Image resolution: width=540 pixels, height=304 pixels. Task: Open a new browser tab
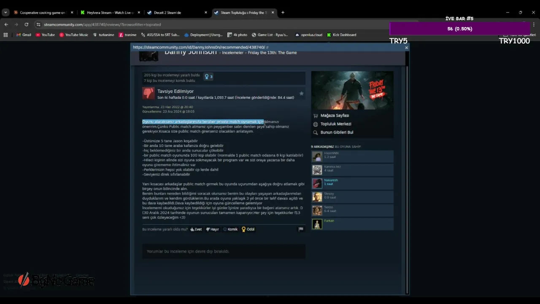[x=283, y=13]
